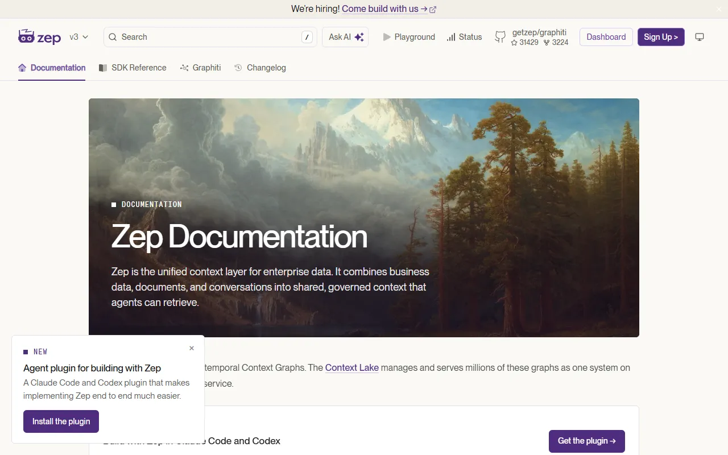Click the Documentation home icon
The width and height of the screenshot is (728, 455).
pos(22,68)
